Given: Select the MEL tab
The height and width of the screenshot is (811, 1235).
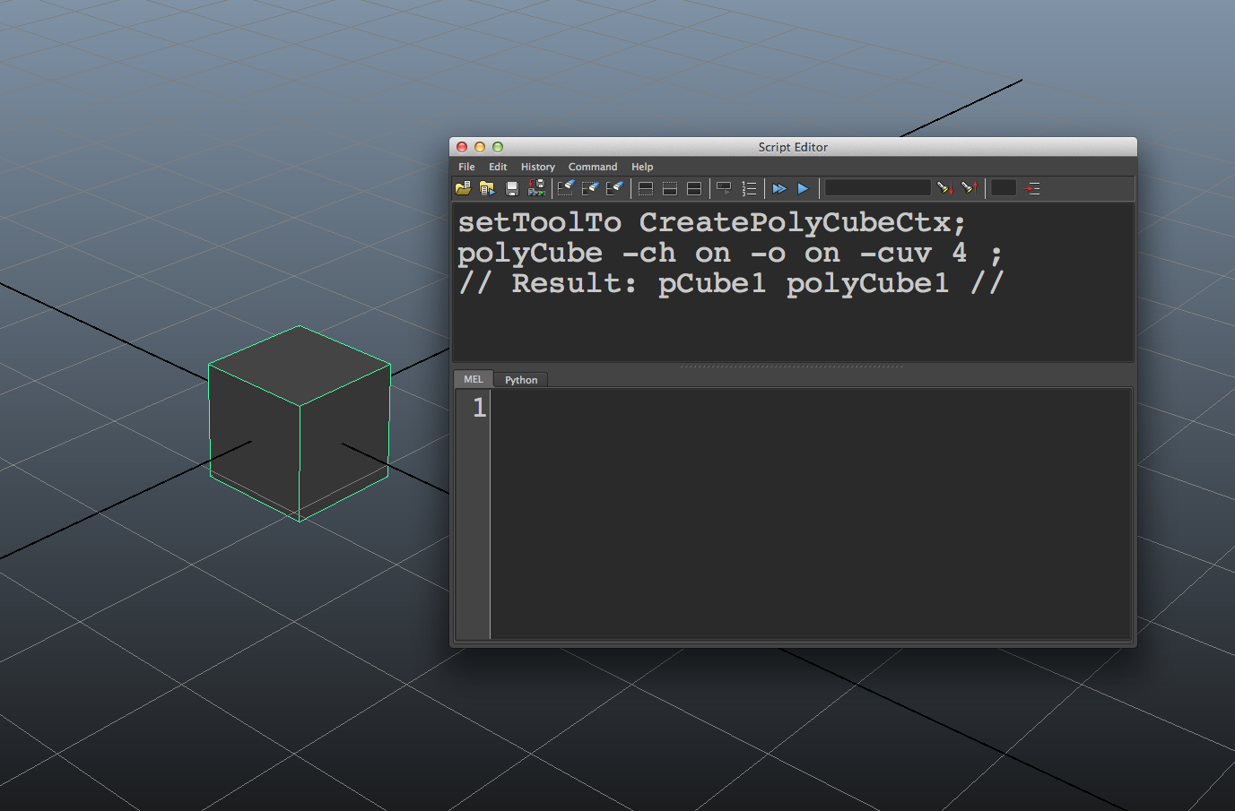Looking at the screenshot, I should [473, 379].
